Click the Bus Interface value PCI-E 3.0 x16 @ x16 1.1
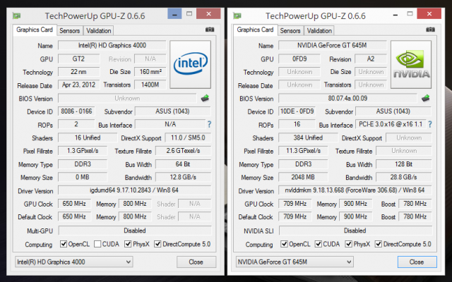This screenshot has height=282, width=452. click(391, 124)
